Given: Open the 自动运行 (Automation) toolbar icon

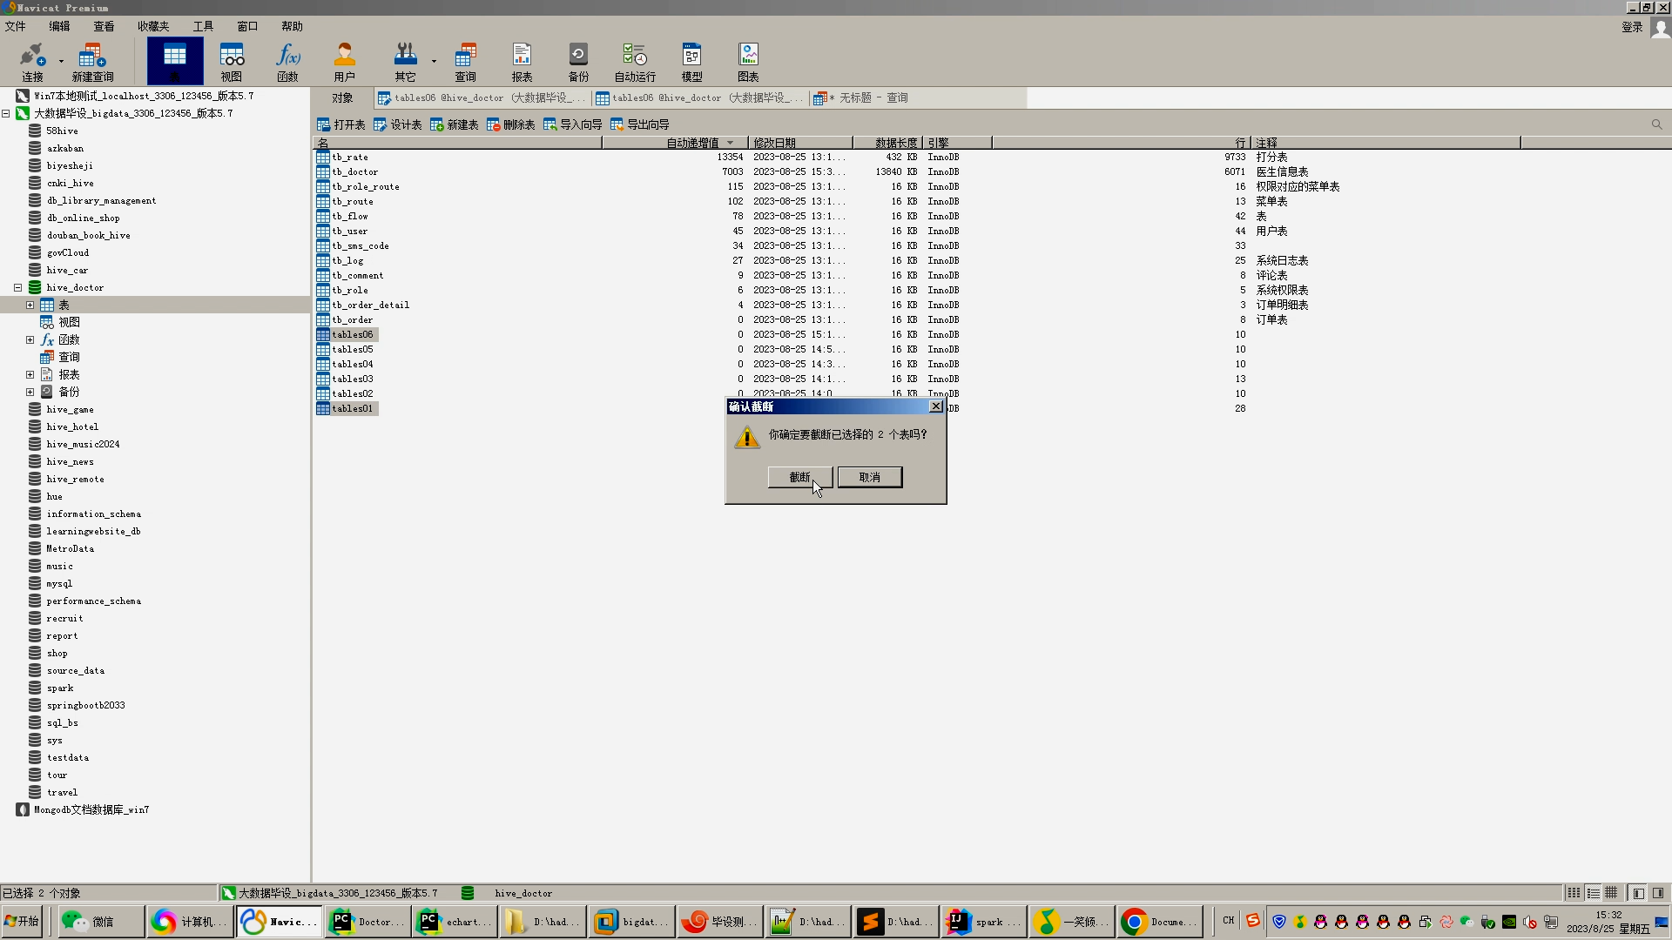Looking at the screenshot, I should click(x=635, y=62).
